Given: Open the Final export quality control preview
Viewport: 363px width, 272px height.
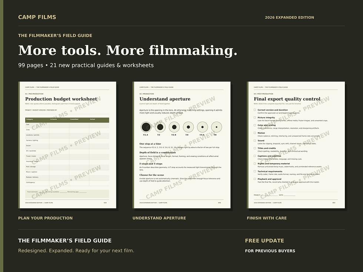Looking at the screenshot, I should [x=296, y=145].
